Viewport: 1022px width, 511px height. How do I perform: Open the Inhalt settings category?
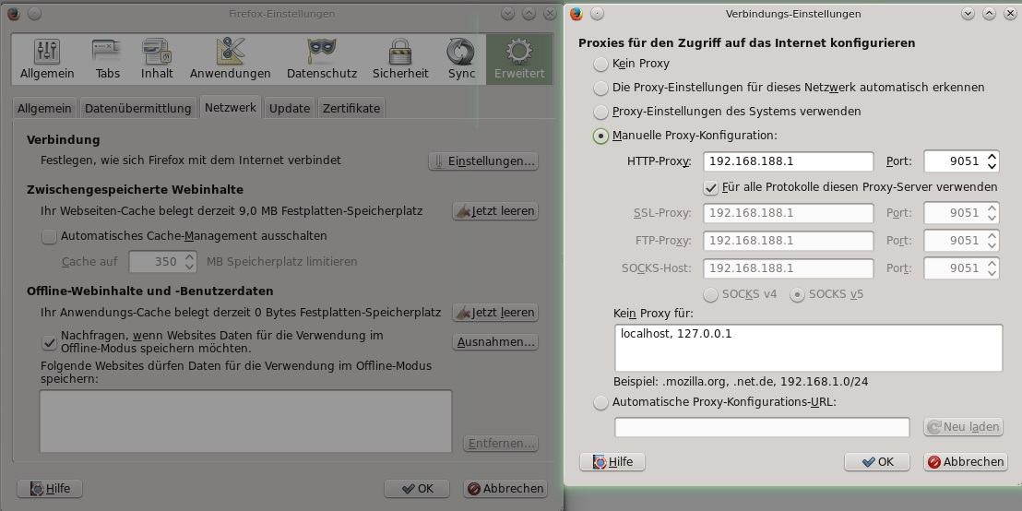coord(157,59)
